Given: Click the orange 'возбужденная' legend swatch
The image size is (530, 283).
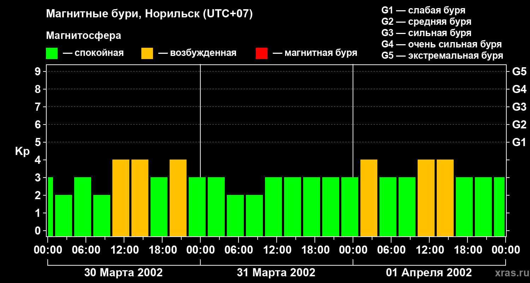Looking at the screenshot, I should 147,53.
